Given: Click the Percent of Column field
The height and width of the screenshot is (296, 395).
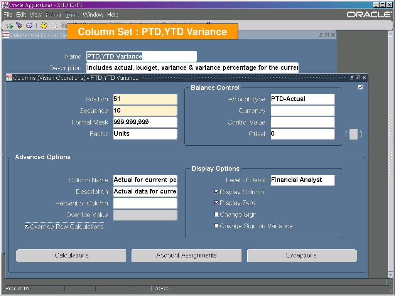Looking at the screenshot, I should [x=145, y=203].
